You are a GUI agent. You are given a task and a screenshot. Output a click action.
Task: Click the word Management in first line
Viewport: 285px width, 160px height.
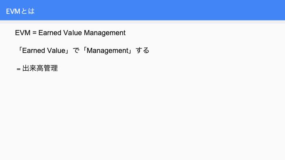[x=104, y=33]
